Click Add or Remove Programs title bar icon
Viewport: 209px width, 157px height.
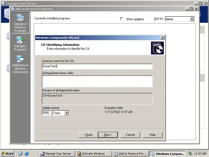[x=13, y=9]
